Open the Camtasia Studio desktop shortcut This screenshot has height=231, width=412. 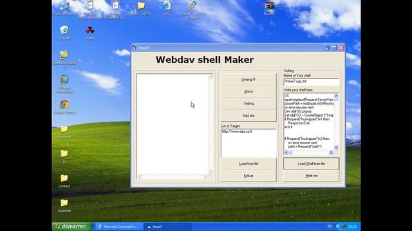tap(64, 58)
